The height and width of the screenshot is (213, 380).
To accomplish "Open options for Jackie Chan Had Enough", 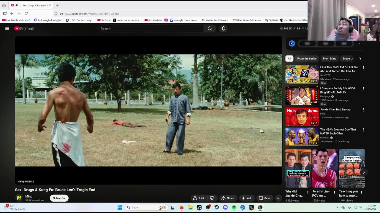I will [x=363, y=110].
